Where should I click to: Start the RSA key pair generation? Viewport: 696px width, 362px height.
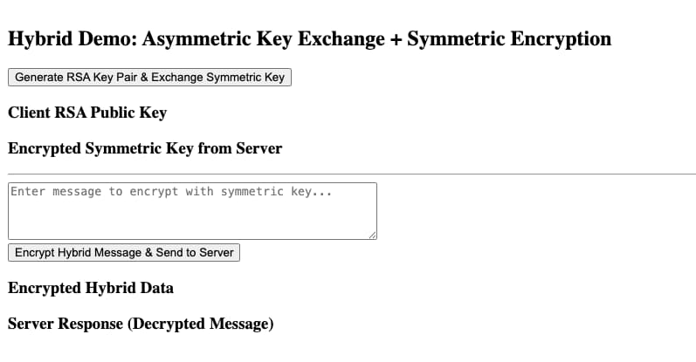click(149, 77)
